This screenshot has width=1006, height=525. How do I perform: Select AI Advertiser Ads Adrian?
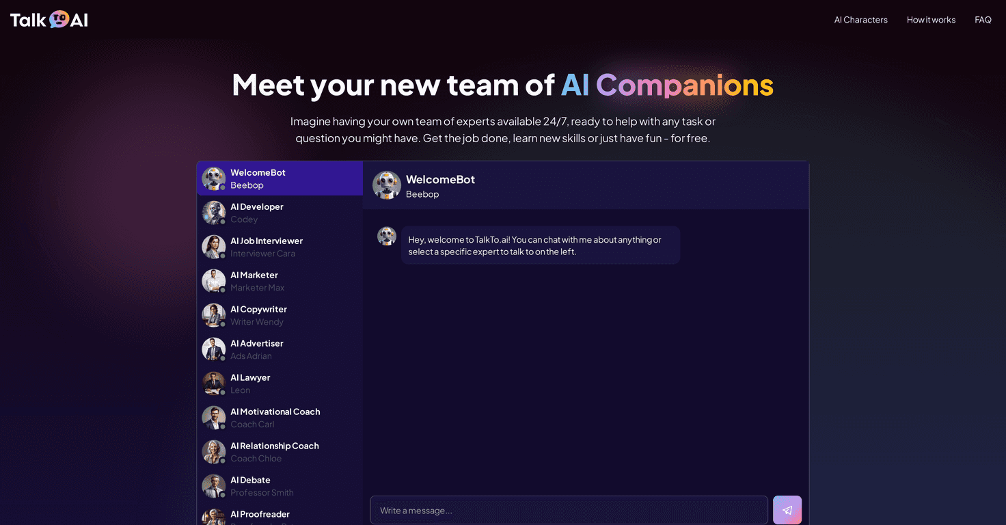(280, 349)
